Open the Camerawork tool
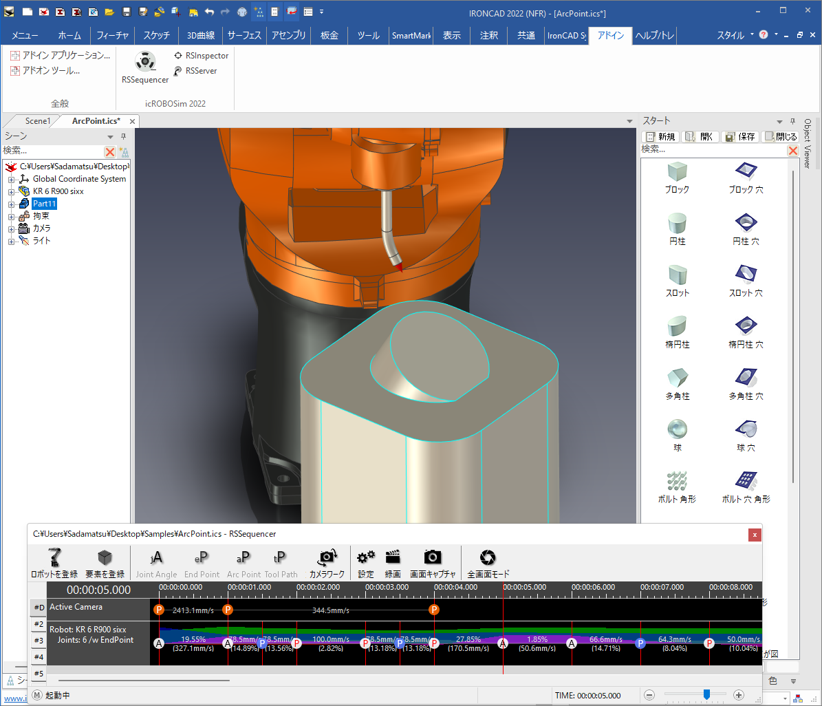 [x=327, y=562]
